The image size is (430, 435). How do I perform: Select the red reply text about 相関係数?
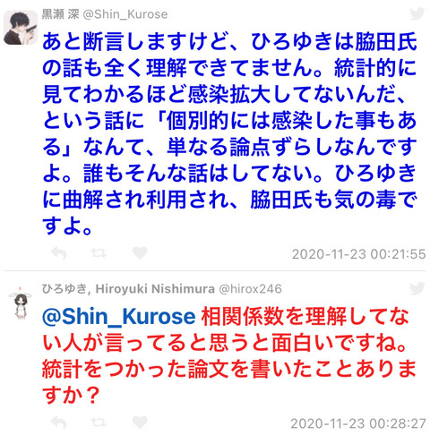229,356
